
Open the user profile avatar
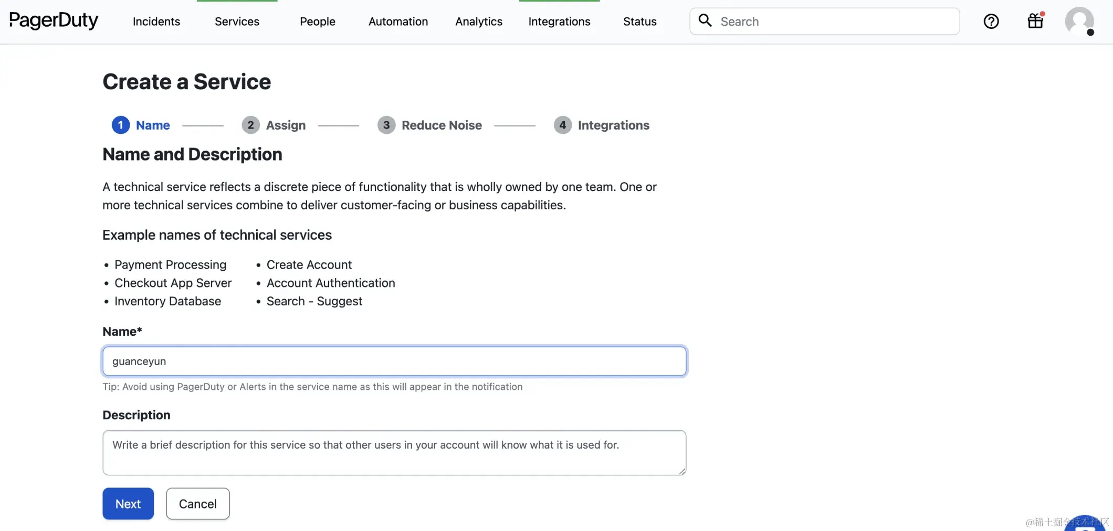point(1079,22)
